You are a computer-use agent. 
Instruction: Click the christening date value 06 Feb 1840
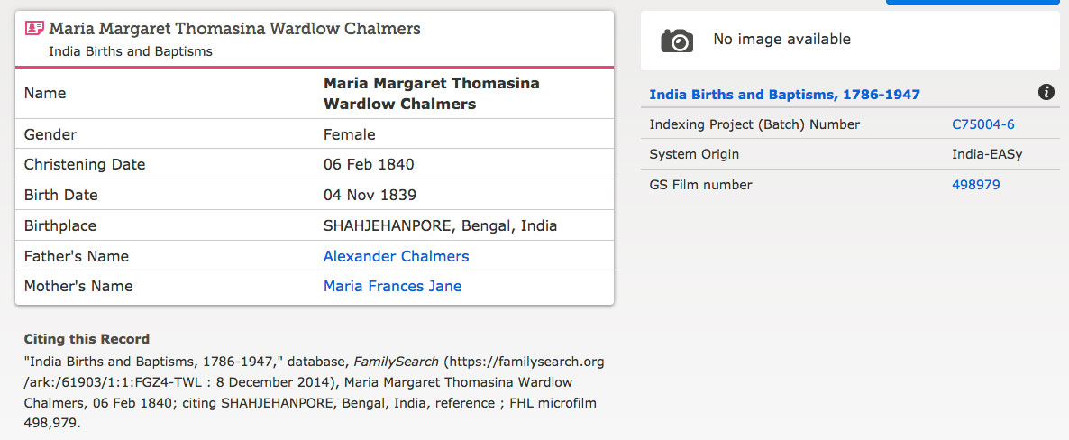[x=369, y=165]
